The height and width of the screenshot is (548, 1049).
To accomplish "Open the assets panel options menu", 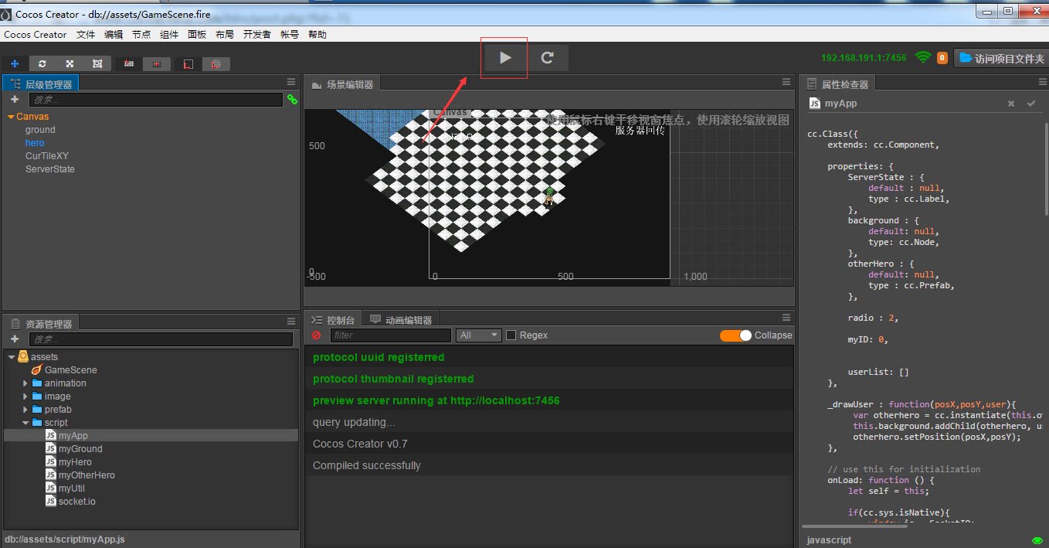I will click(x=291, y=322).
